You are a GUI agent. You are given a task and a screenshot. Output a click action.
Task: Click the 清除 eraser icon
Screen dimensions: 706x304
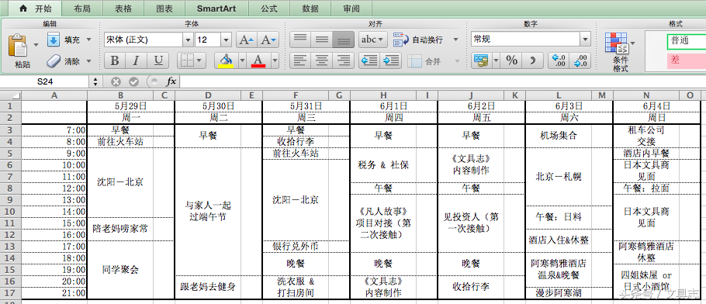[53, 60]
